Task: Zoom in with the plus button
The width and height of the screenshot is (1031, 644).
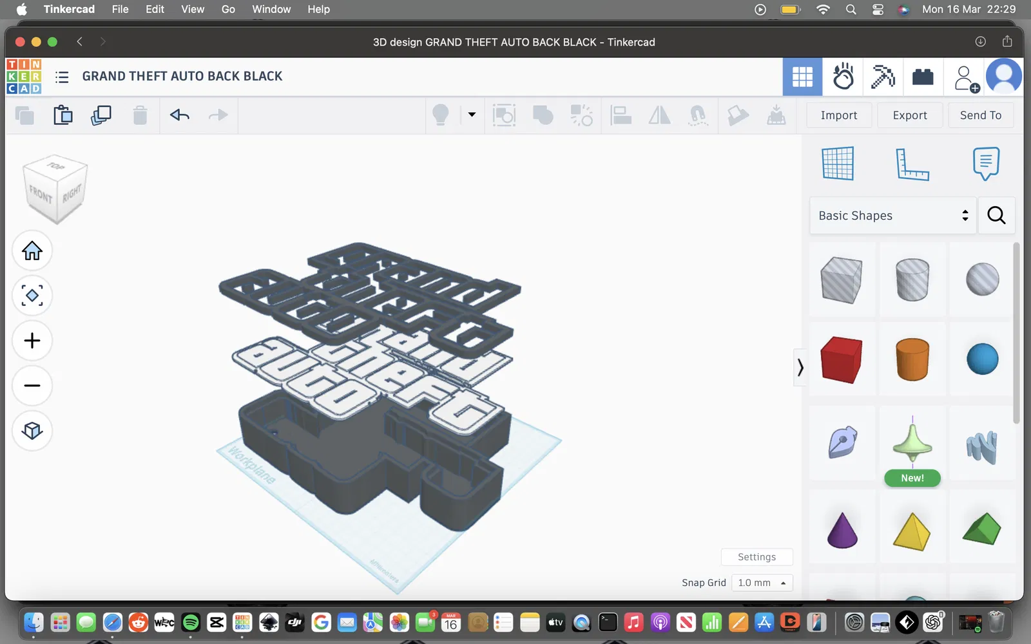Action: (32, 341)
